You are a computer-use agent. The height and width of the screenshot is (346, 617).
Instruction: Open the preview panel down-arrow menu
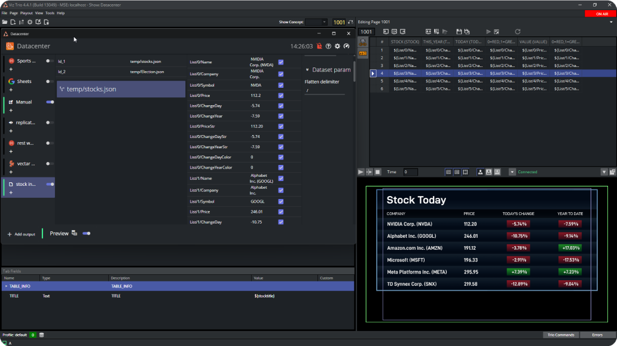pos(604,172)
